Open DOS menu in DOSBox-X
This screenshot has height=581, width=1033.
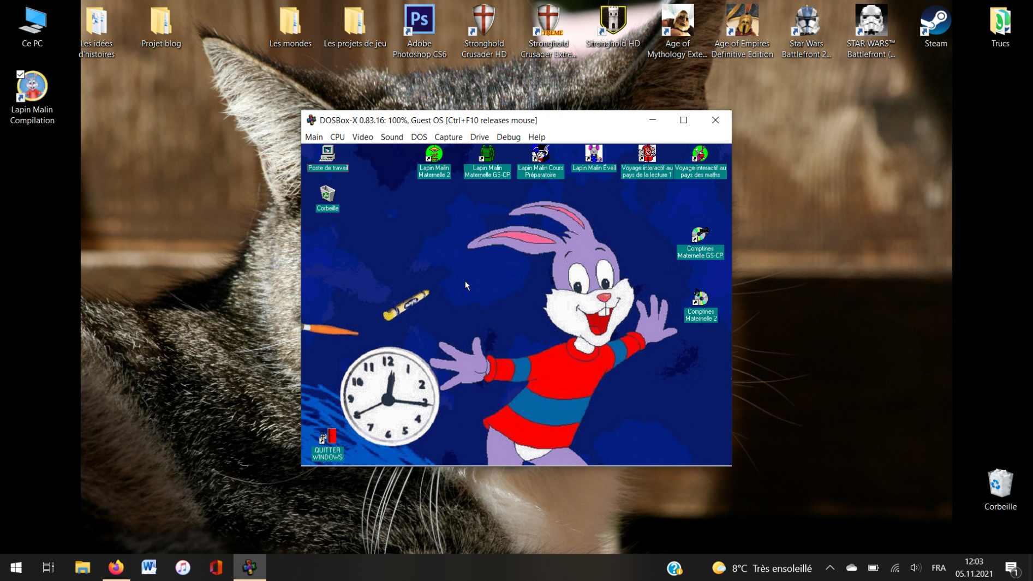pos(419,137)
